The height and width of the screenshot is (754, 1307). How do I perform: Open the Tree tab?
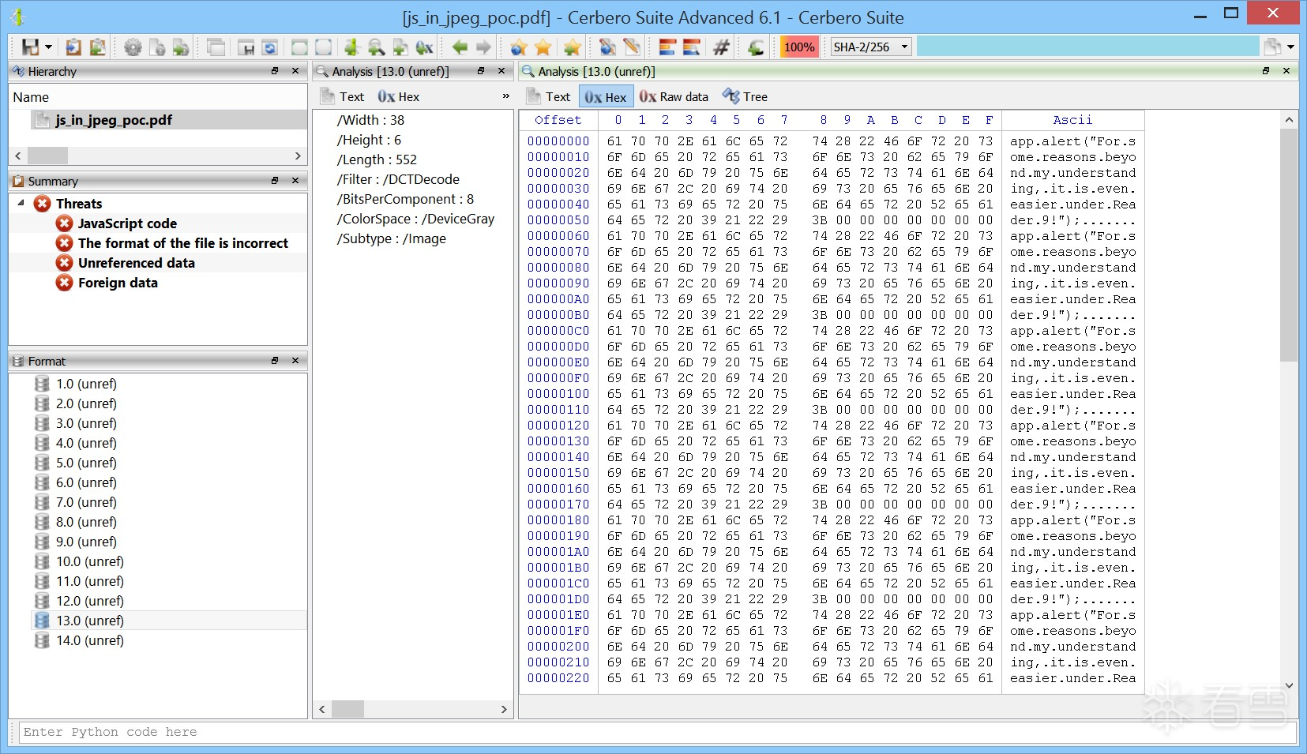coord(745,96)
